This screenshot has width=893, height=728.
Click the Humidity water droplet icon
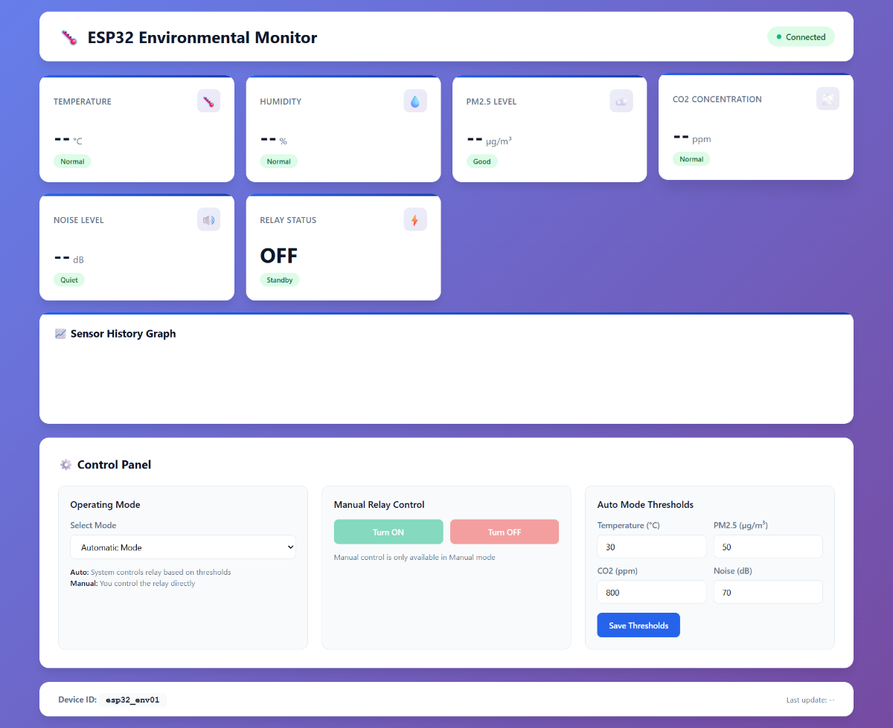pyautogui.click(x=415, y=101)
